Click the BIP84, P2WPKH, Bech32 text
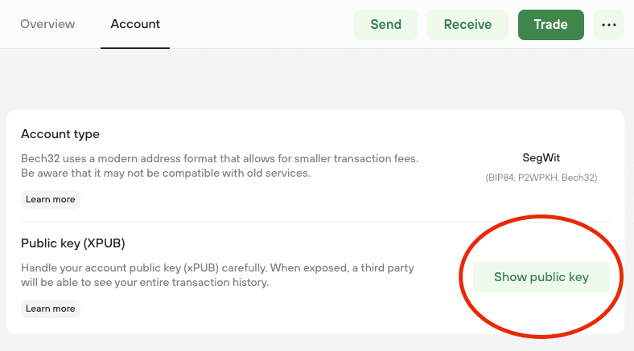The width and height of the screenshot is (634, 351). click(x=541, y=177)
